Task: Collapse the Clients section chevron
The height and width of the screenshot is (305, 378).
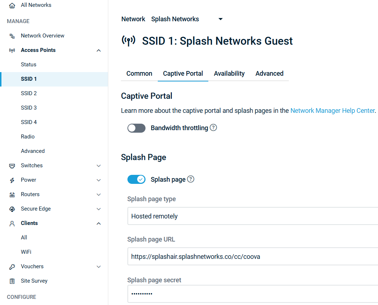Action: tap(99, 224)
